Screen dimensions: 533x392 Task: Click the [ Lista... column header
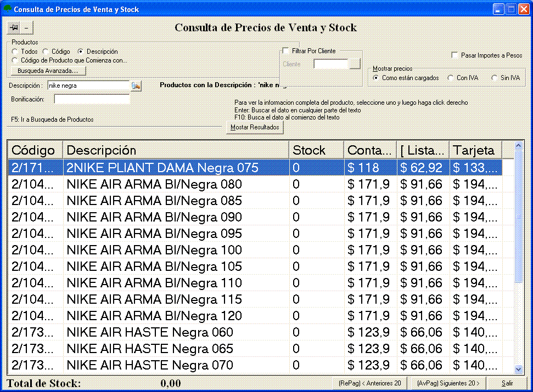423,150
